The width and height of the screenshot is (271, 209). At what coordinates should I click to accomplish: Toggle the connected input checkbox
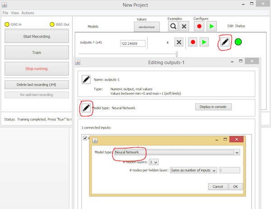85,138
